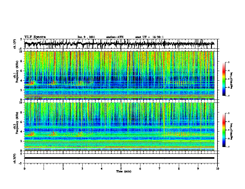This screenshot has width=245, height=189.
Task: Click the time axis tick label '0'
Action: 24,169
